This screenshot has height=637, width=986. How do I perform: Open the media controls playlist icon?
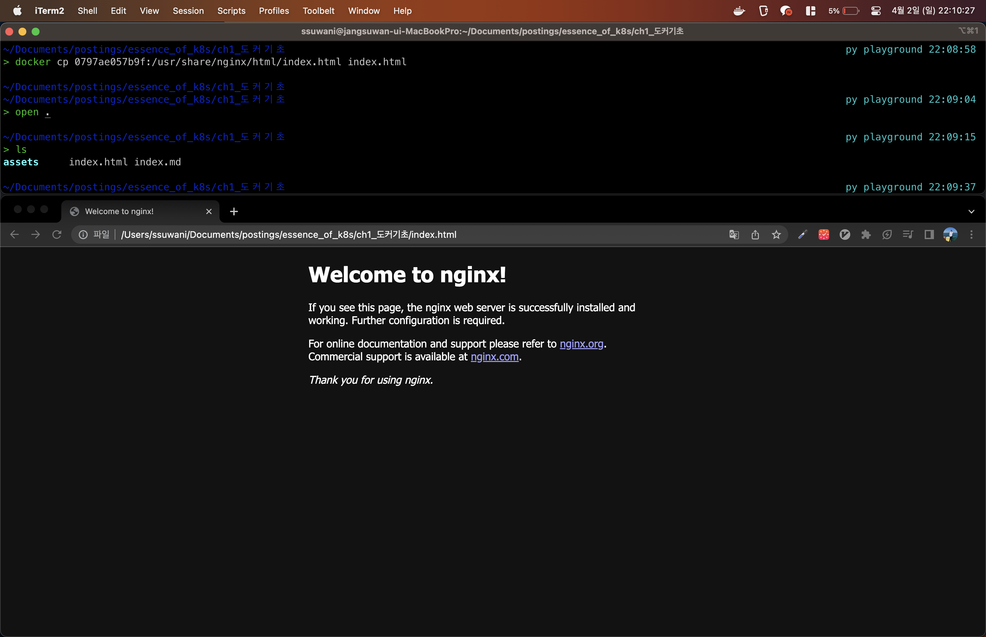click(x=908, y=235)
